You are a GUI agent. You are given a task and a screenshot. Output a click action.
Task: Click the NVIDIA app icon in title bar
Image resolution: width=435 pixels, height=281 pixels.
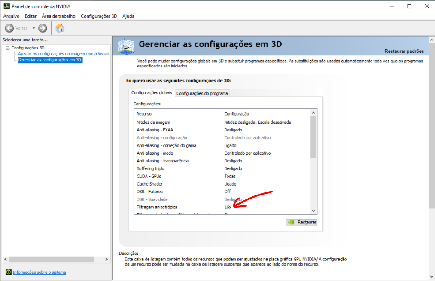(6, 6)
